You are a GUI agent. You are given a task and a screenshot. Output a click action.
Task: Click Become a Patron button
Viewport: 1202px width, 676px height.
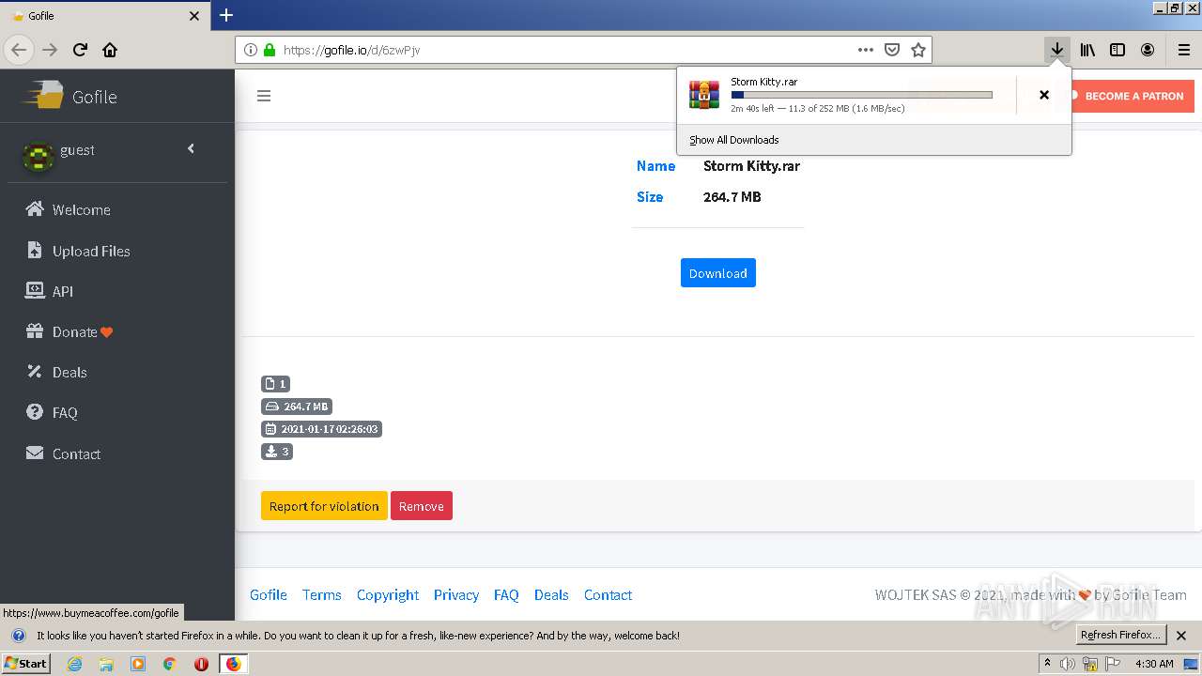pyautogui.click(x=1133, y=96)
